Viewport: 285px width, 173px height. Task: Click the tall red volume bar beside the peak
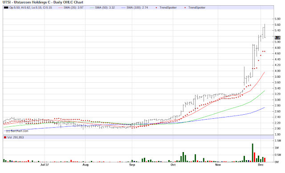pyautogui.click(x=255, y=157)
